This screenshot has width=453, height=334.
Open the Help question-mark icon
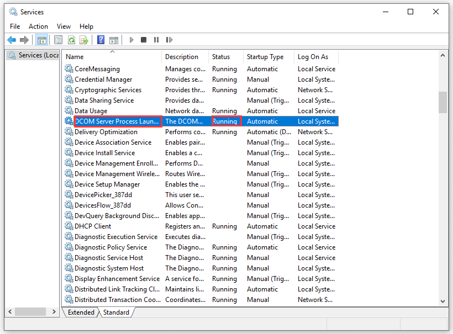click(x=101, y=40)
